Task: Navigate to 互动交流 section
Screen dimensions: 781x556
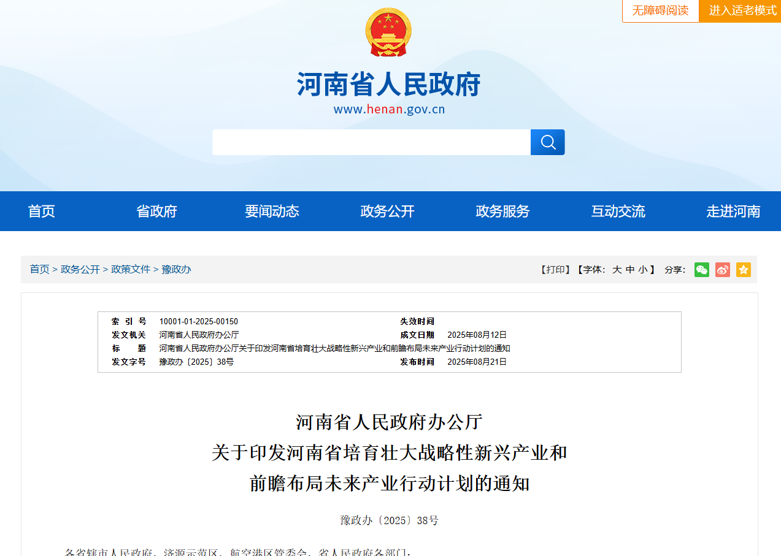Action: click(x=618, y=211)
